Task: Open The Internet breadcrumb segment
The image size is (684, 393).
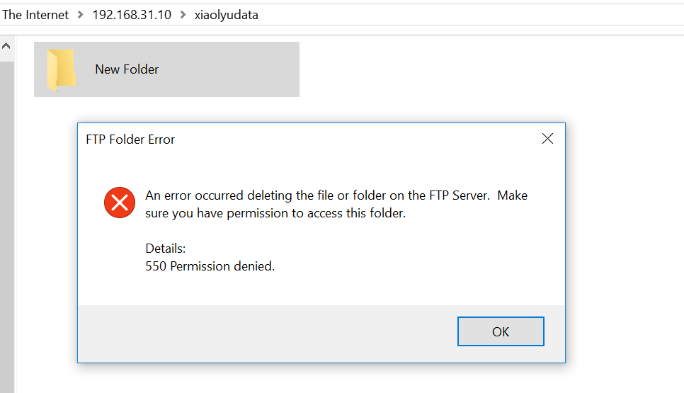Action: click(35, 15)
